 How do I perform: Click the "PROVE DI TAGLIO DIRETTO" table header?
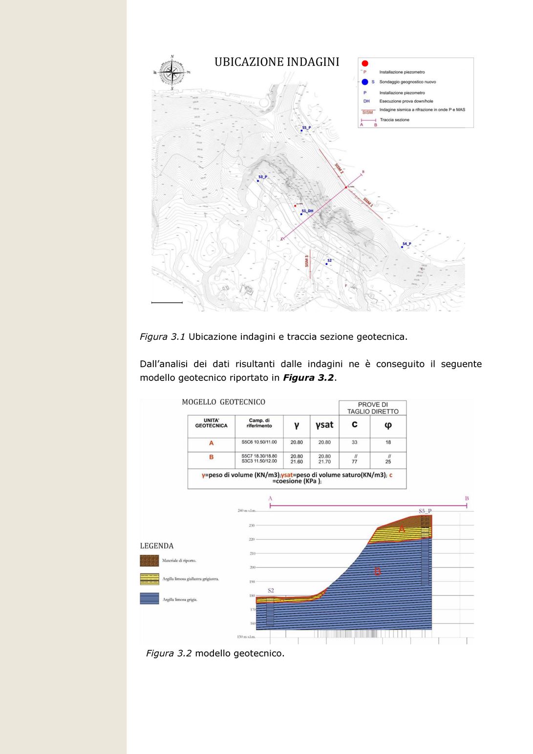[373, 408]
